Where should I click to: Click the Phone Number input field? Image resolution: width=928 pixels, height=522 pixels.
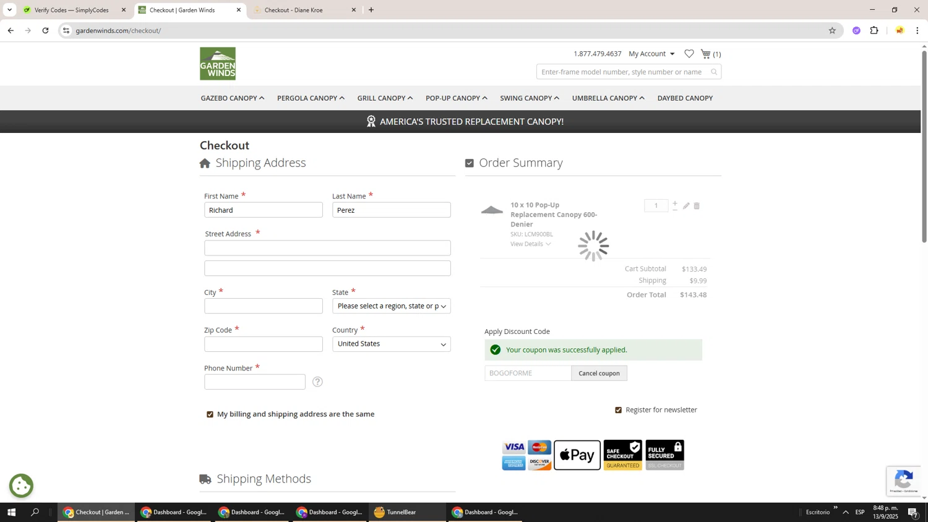254,382
